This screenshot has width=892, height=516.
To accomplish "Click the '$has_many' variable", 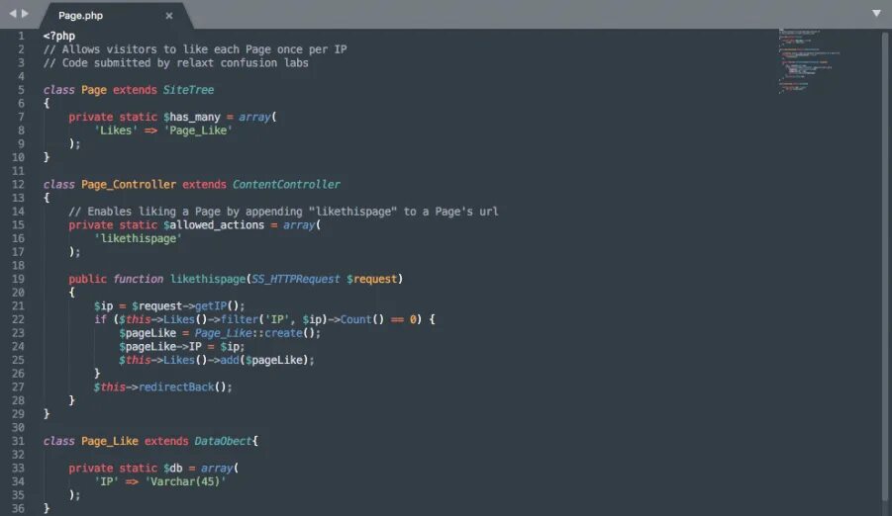I will point(192,117).
